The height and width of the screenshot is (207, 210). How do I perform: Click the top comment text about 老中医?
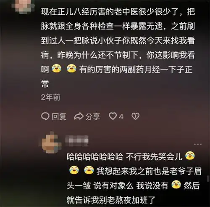[118, 47]
